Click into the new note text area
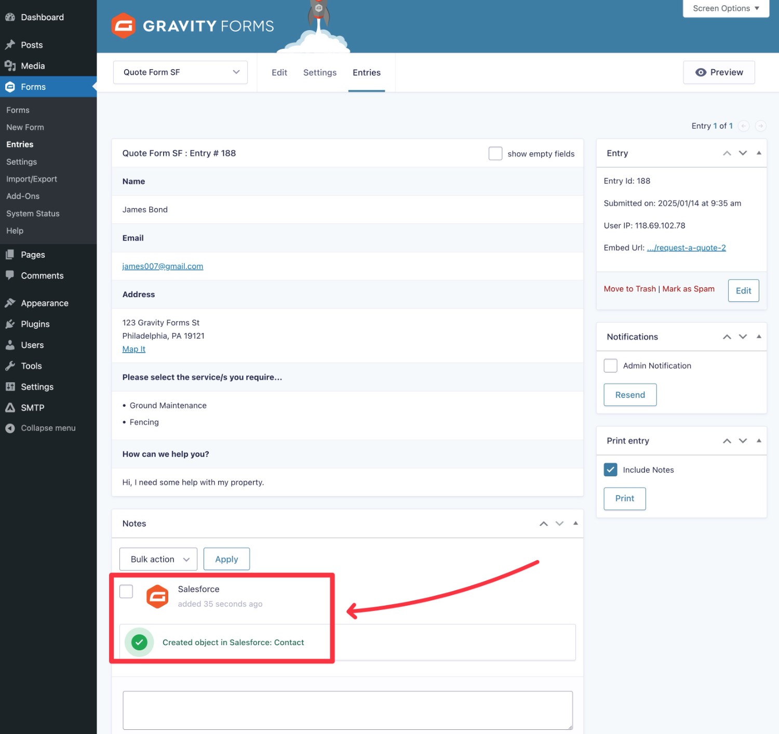This screenshot has width=779, height=734. [348, 710]
